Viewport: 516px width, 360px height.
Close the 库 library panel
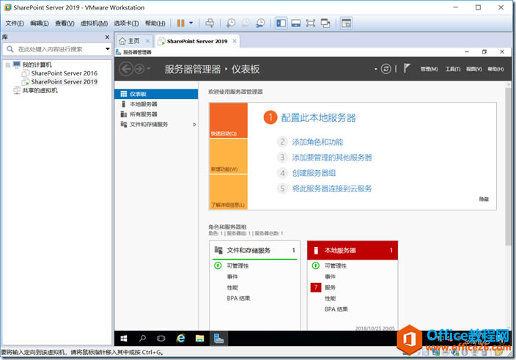107,37
